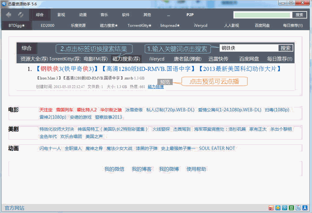This screenshot has width=312, height=213.
Task: Open US series link 特效化妆师大对决
Action: tap(56, 129)
